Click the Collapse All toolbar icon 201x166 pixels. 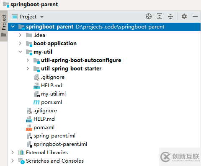(x=170, y=16)
